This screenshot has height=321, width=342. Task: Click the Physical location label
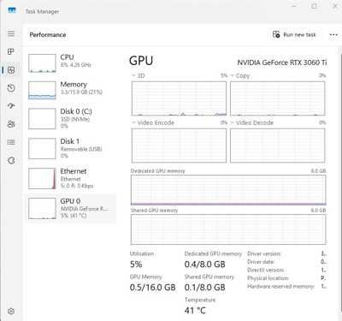268,278
